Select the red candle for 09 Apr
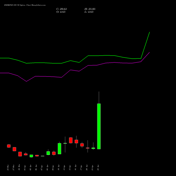 click(x=54, y=153)
